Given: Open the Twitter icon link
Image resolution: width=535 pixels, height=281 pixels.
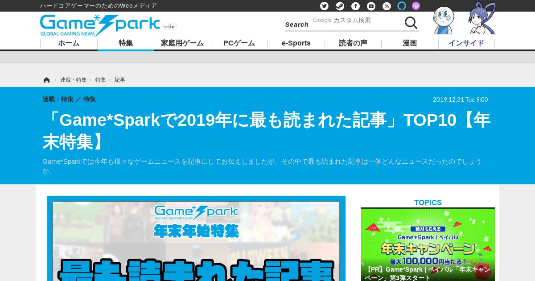Looking at the screenshot, I should (x=324, y=6).
